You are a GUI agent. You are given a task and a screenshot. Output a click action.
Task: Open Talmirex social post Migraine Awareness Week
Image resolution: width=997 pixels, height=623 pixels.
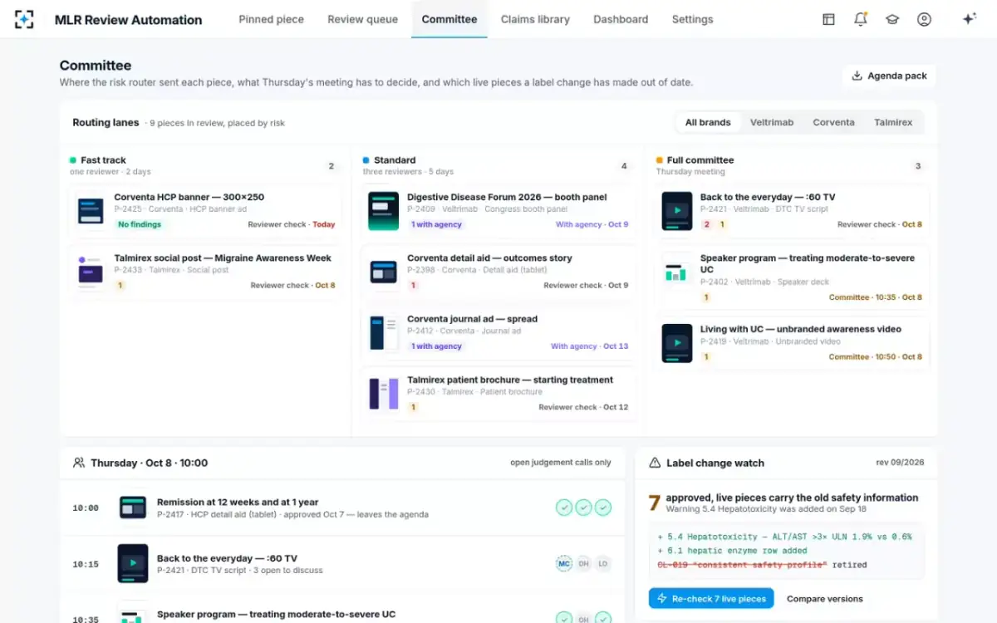click(x=223, y=258)
